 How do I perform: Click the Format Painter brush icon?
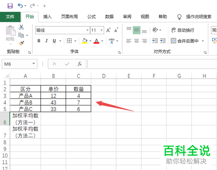click(21, 43)
